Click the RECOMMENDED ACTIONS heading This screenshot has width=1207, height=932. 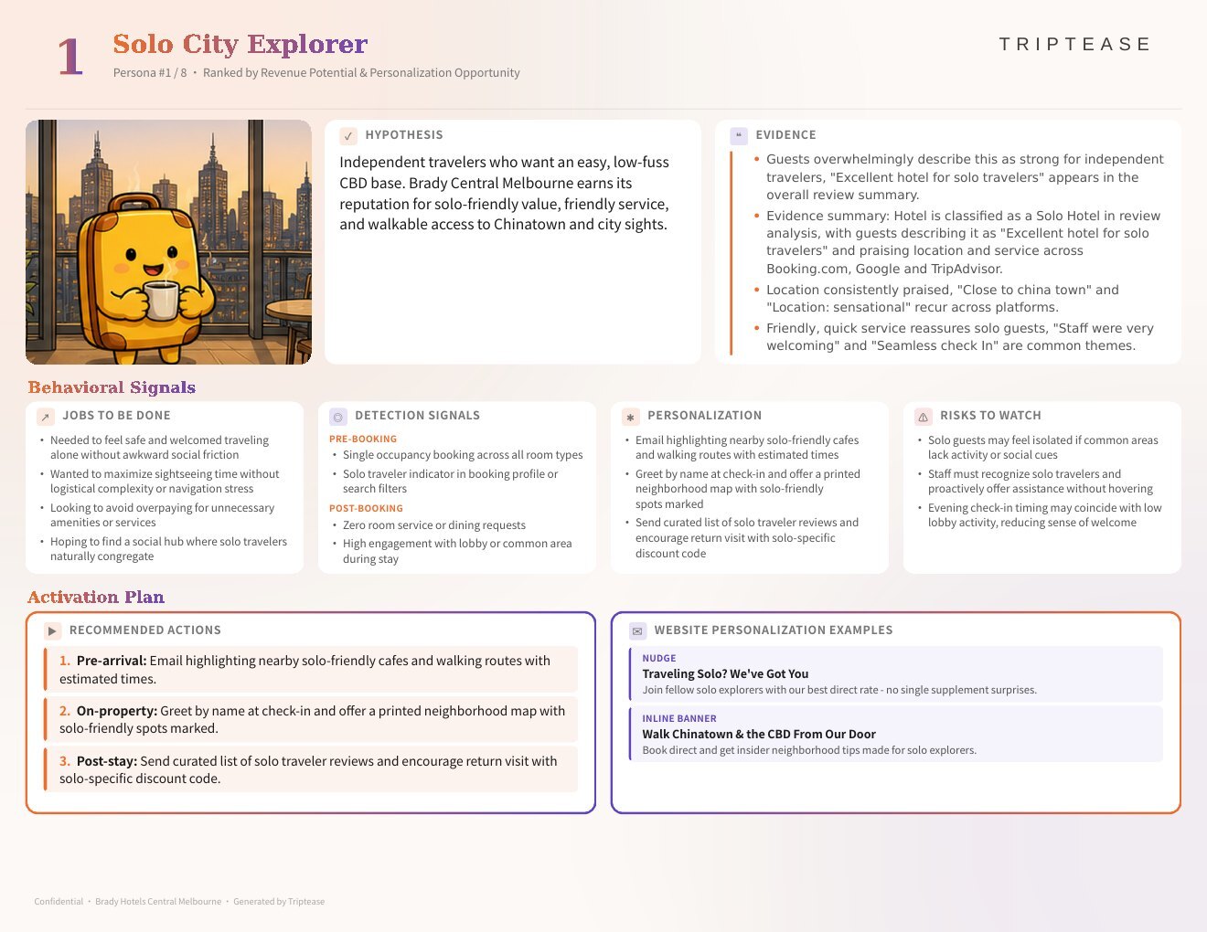(145, 630)
